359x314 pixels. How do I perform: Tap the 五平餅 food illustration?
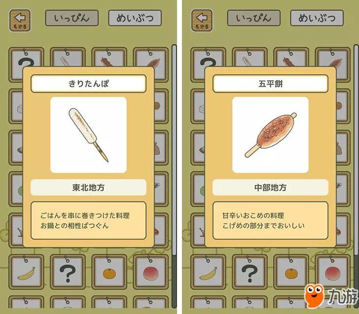(270, 135)
